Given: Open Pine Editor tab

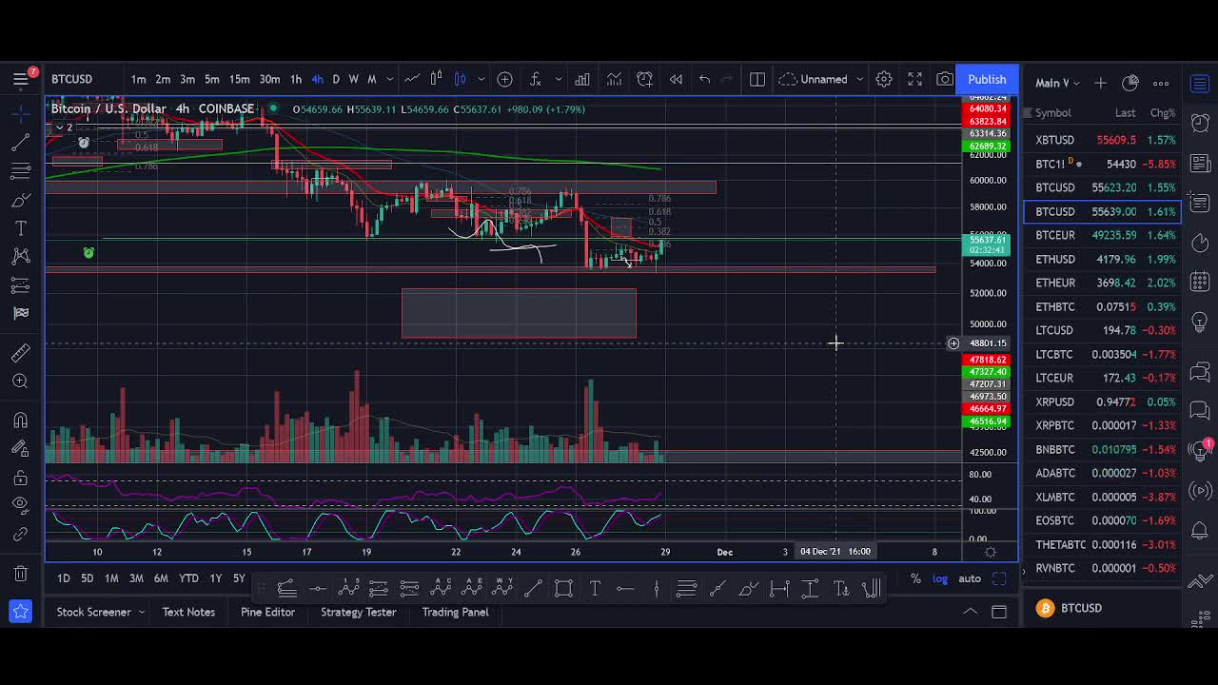Looking at the screenshot, I should click(267, 612).
